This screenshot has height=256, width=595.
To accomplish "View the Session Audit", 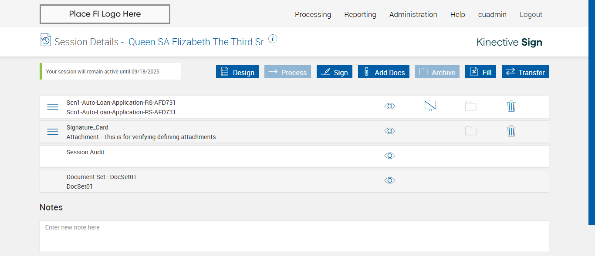I will point(390,156).
